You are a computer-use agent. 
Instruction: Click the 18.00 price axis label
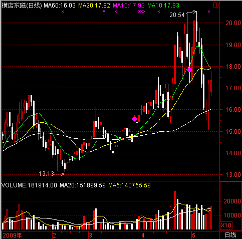(x=233, y=66)
